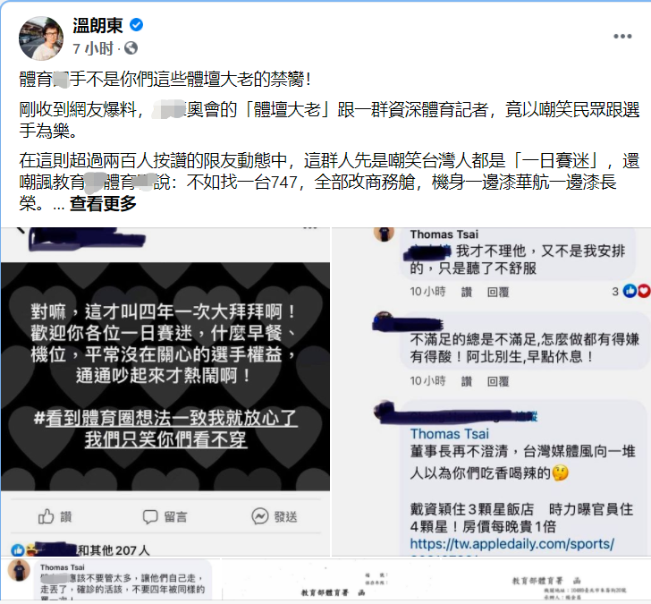Open the 和其他 207 人 reactions list
Screen dimensions: 651x604
coord(114,550)
